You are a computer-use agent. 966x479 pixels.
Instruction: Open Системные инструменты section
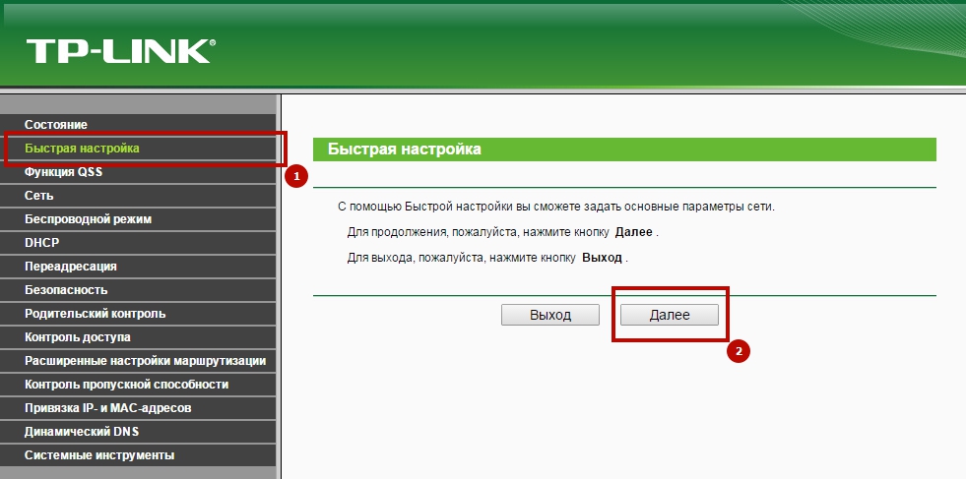pyautogui.click(x=99, y=455)
